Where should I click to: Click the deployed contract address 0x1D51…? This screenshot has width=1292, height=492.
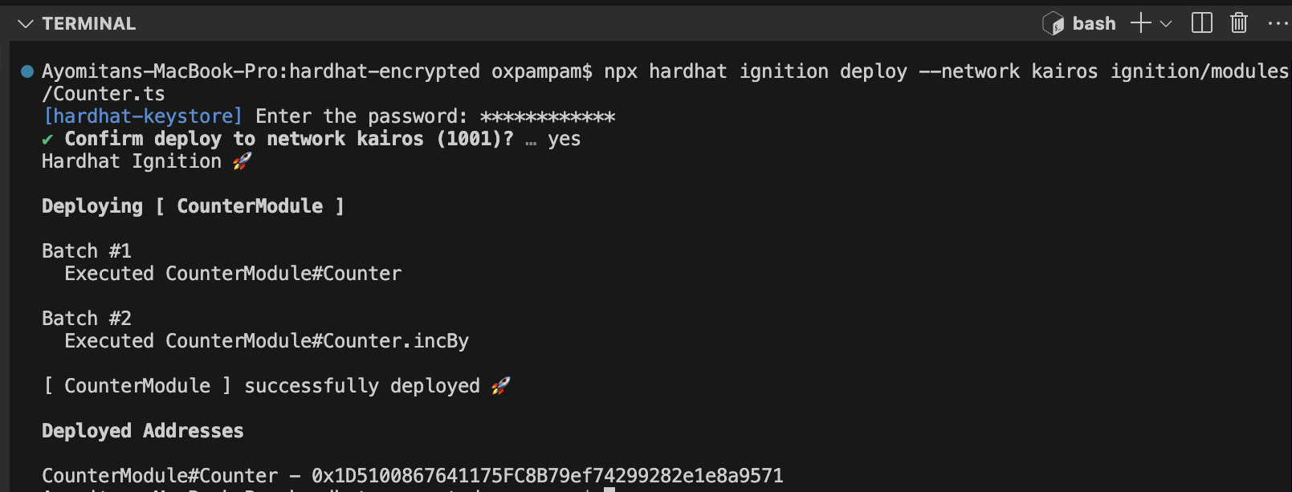(x=548, y=476)
